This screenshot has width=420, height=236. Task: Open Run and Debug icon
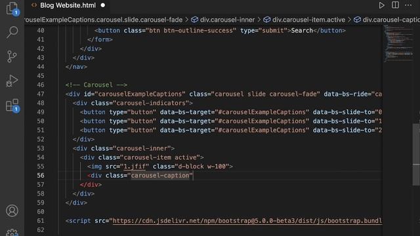pos(12,81)
